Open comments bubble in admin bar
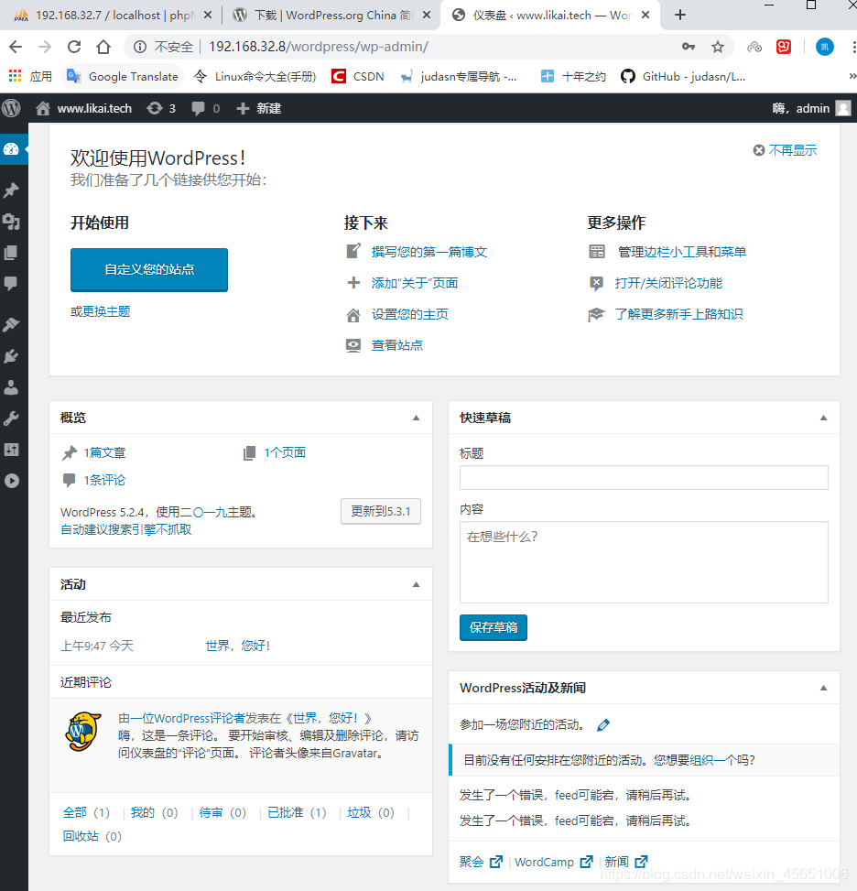857x891 pixels. 205,108
